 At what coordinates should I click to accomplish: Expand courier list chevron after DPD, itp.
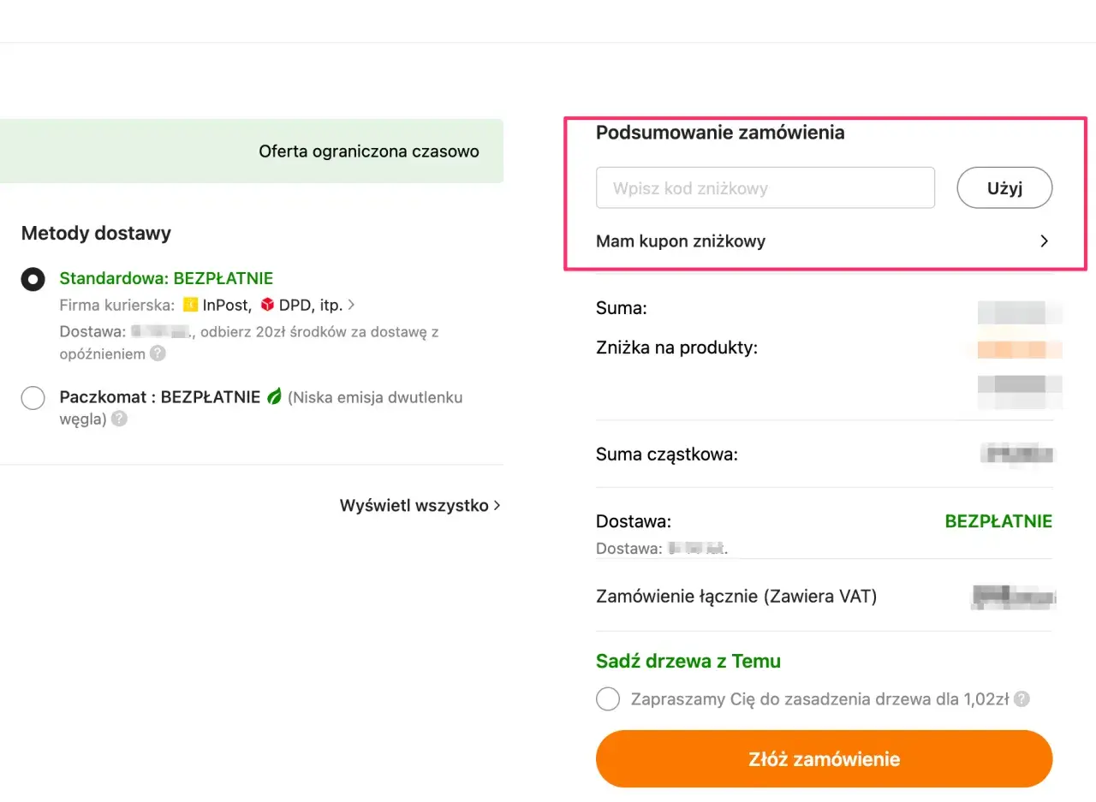pos(352,305)
